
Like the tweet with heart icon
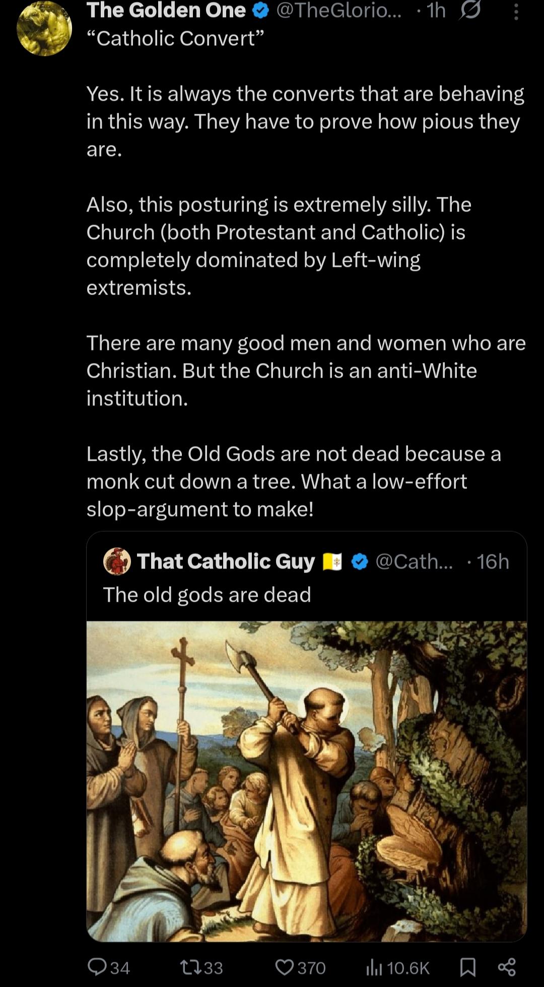(x=285, y=967)
